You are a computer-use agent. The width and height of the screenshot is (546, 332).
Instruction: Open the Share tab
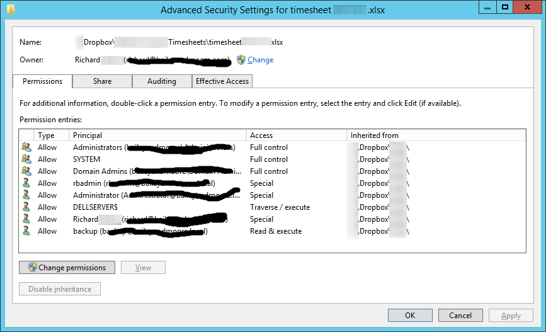tap(102, 81)
